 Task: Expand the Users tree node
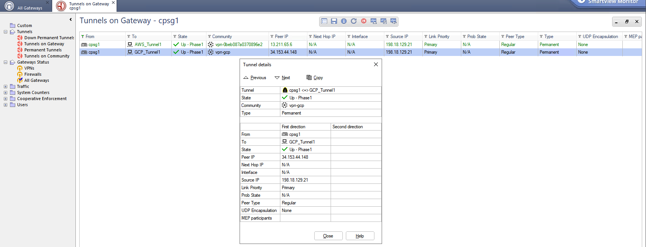point(6,105)
